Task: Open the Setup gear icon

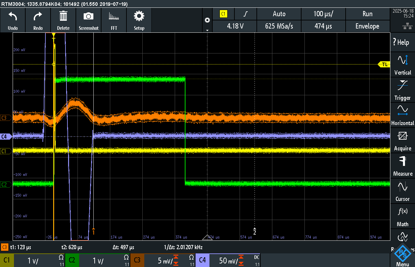Action: (x=139, y=16)
